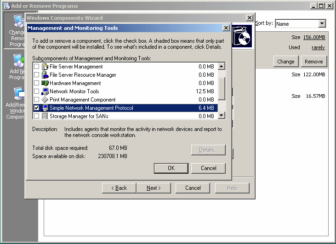336x244 pixels.
Task: Go Back in the Windows Components Wizard
Action: point(119,188)
